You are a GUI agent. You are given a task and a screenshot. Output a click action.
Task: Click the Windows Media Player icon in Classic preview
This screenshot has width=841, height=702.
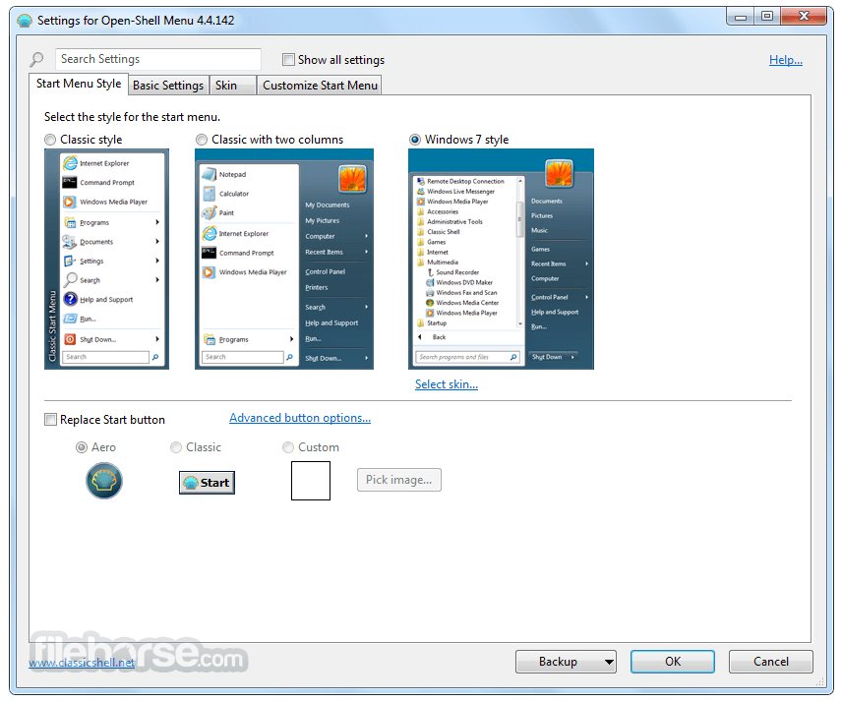point(69,202)
